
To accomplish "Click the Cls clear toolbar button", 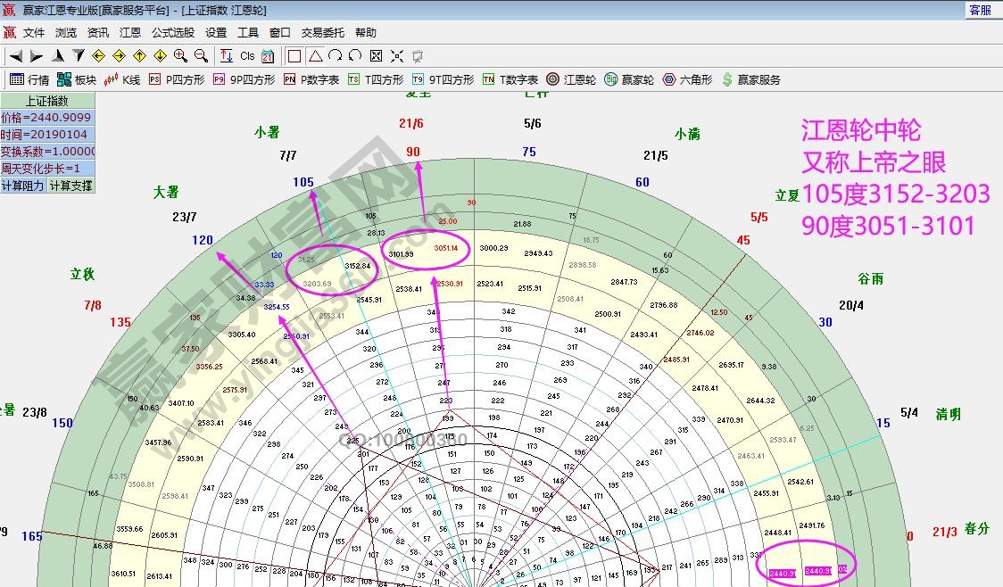I will [247, 55].
